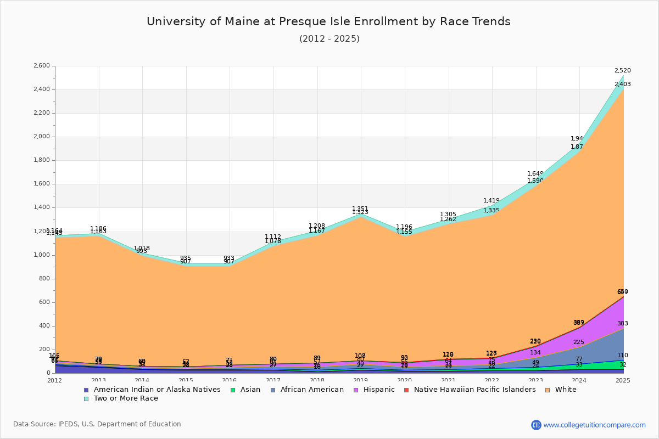Toggle the American Indian or Alaska Natives legend entry
This screenshot has height=439, width=659.
coord(152,390)
